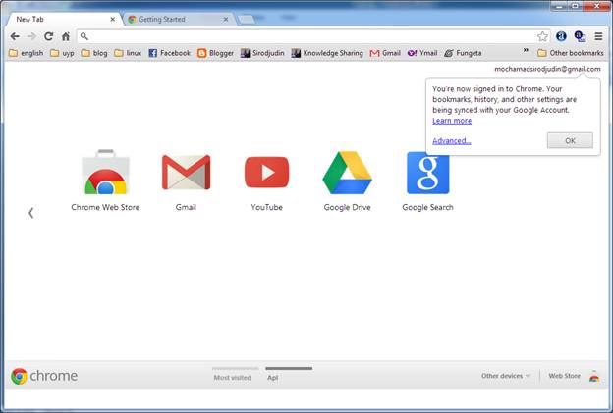Open the Chrome hamburger menu

coord(598,36)
